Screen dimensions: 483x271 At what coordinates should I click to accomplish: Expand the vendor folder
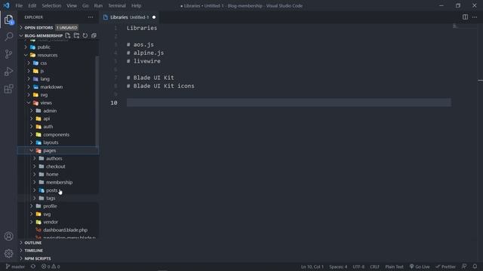pos(51,222)
